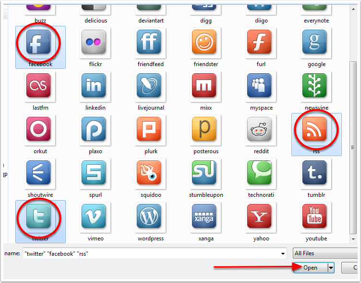This screenshot has height=283, width=361.
Task: Choose the plaxo icon file
Action: pyautogui.click(x=94, y=129)
